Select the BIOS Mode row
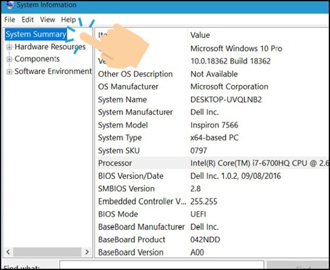This screenshot has height=270, width=330. click(212, 214)
